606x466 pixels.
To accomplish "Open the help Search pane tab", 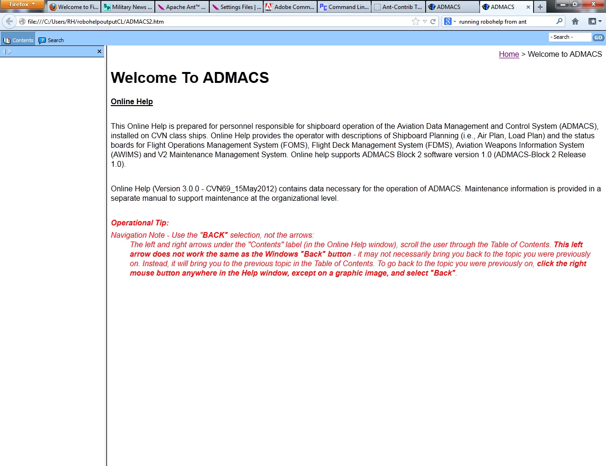I will point(51,40).
